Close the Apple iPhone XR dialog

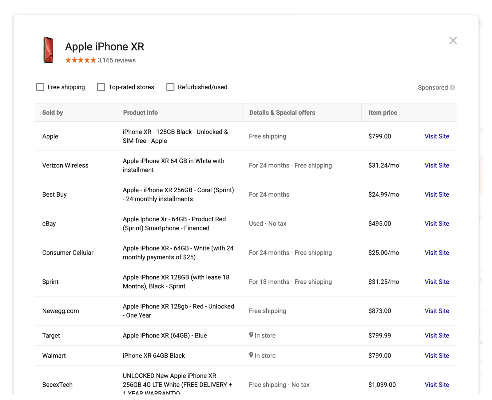coord(453,41)
